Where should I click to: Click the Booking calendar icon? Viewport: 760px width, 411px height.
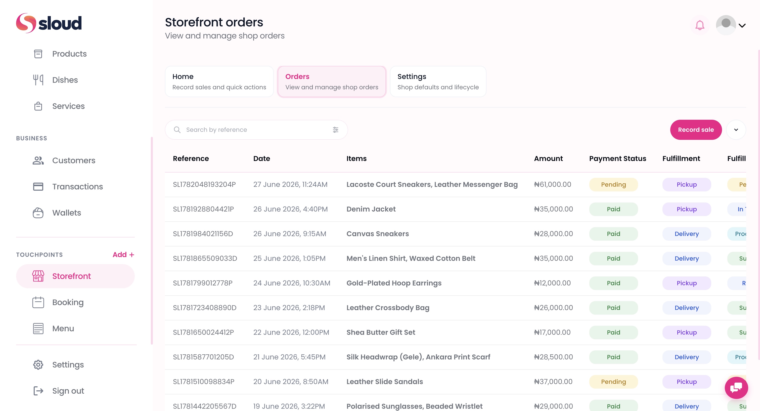point(38,302)
